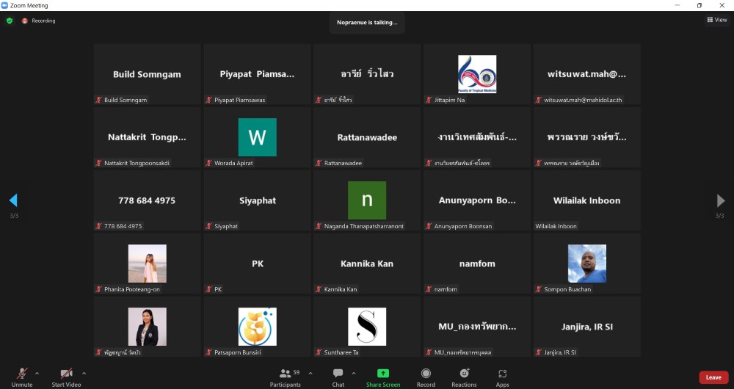Go to the previous participants page arrow

[x=13, y=200]
